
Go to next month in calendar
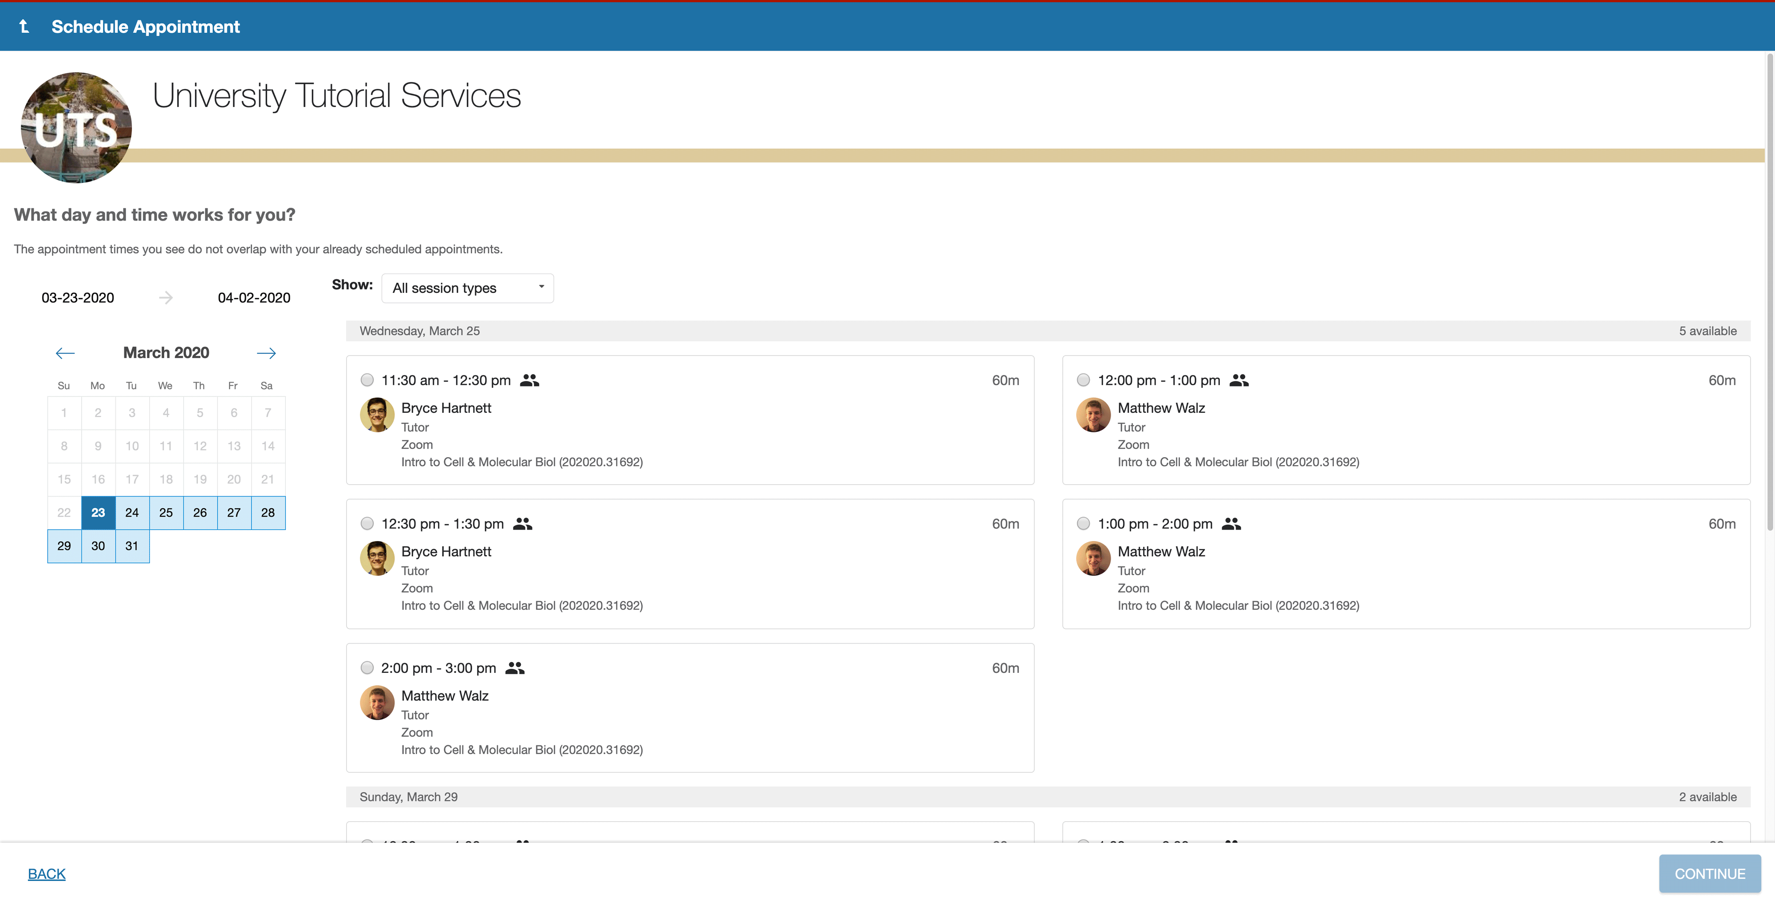tap(266, 353)
